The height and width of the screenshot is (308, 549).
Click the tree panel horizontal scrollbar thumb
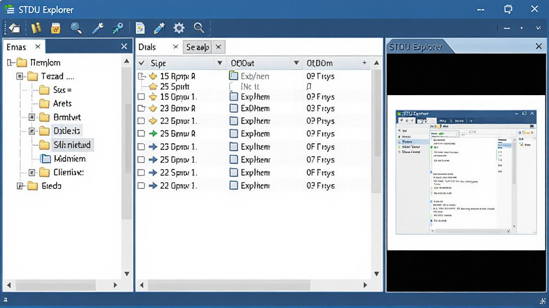click(55, 285)
